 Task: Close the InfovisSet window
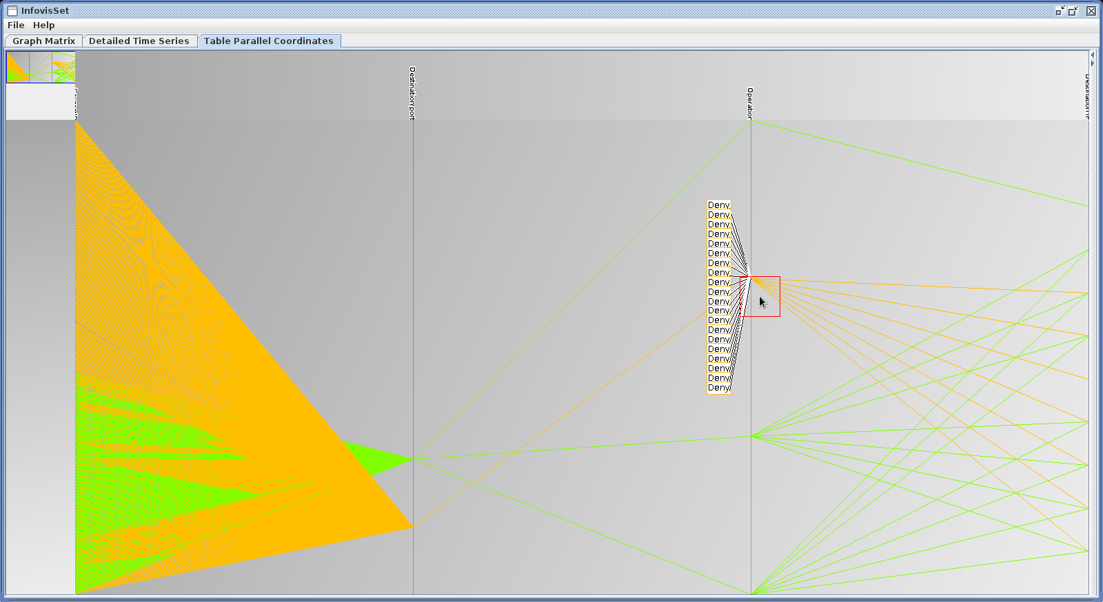point(1091,11)
